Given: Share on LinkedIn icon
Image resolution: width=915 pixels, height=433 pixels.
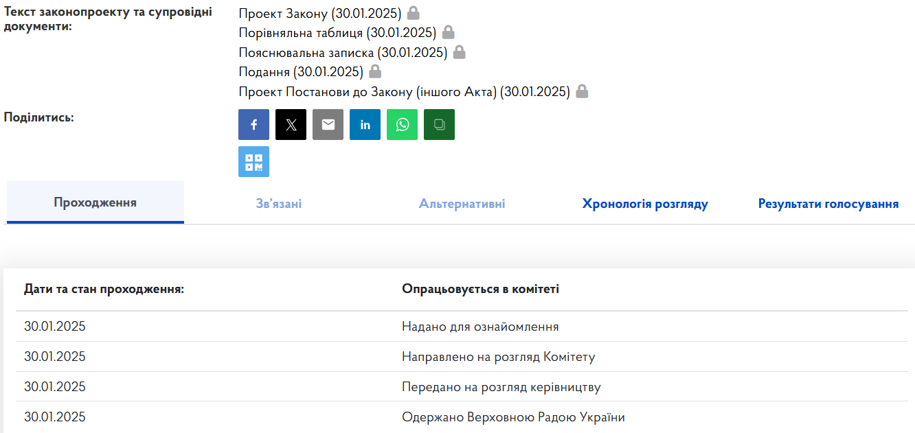Looking at the screenshot, I should click(x=365, y=125).
